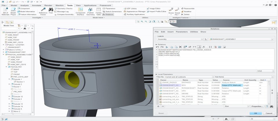Screen dimensions: 278x121
Task: Open the Bill of Materials tool
Action: 5,12
